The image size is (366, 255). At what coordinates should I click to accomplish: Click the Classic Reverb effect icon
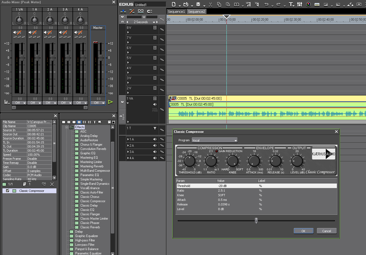77,227
